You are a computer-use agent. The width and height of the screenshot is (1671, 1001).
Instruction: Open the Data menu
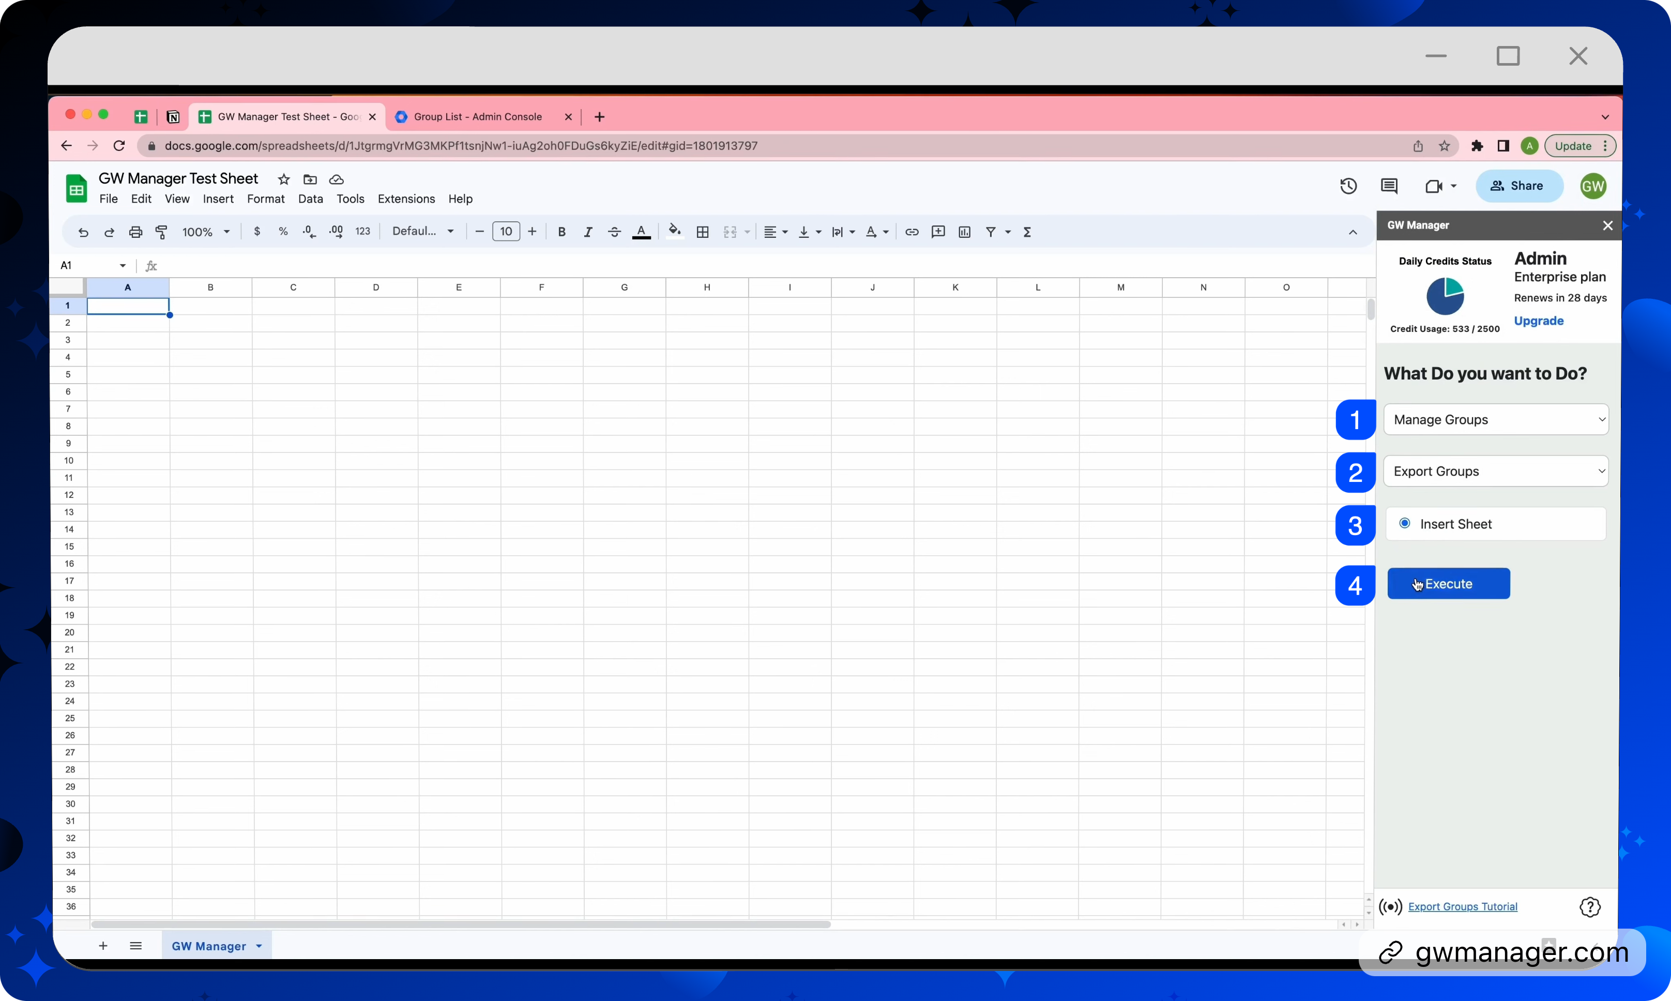point(310,199)
